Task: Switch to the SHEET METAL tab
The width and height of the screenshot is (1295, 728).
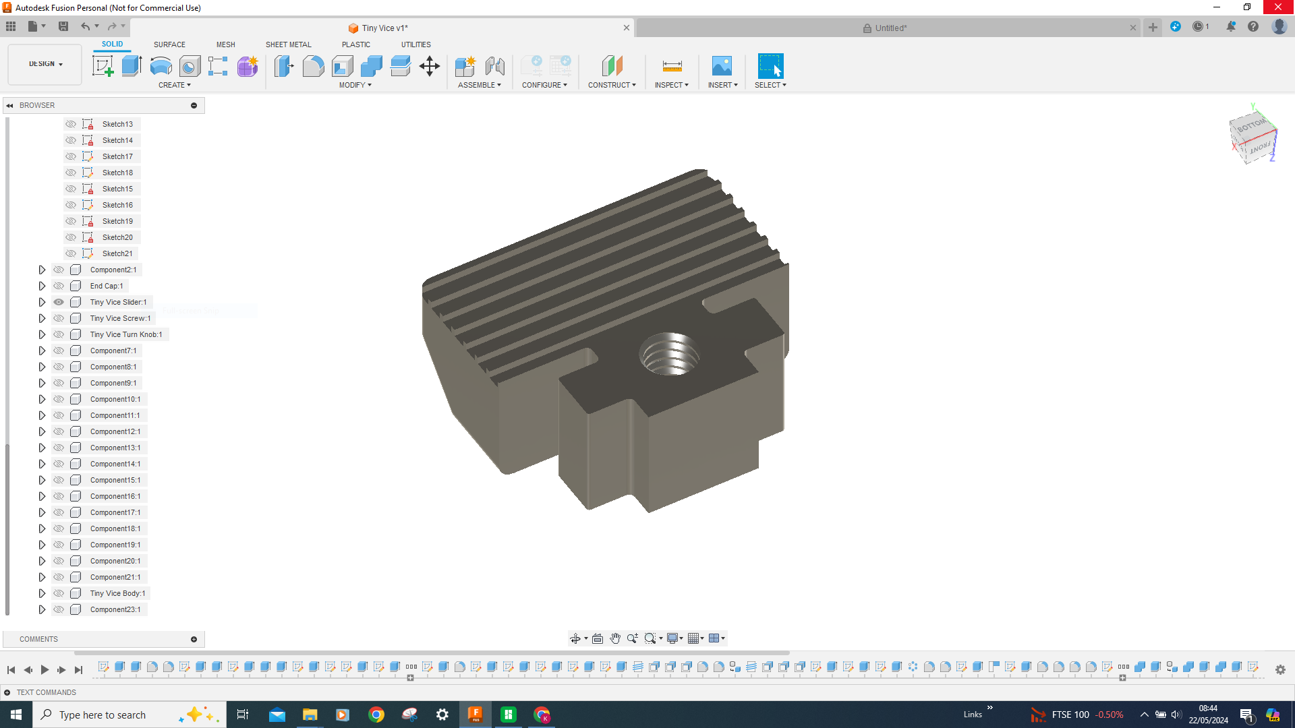Action: (289, 44)
